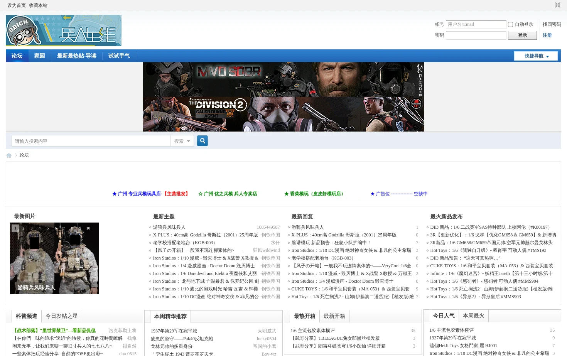Select the 今日人气 tab
This screenshot has width=567, height=356.
pyautogui.click(x=444, y=316)
